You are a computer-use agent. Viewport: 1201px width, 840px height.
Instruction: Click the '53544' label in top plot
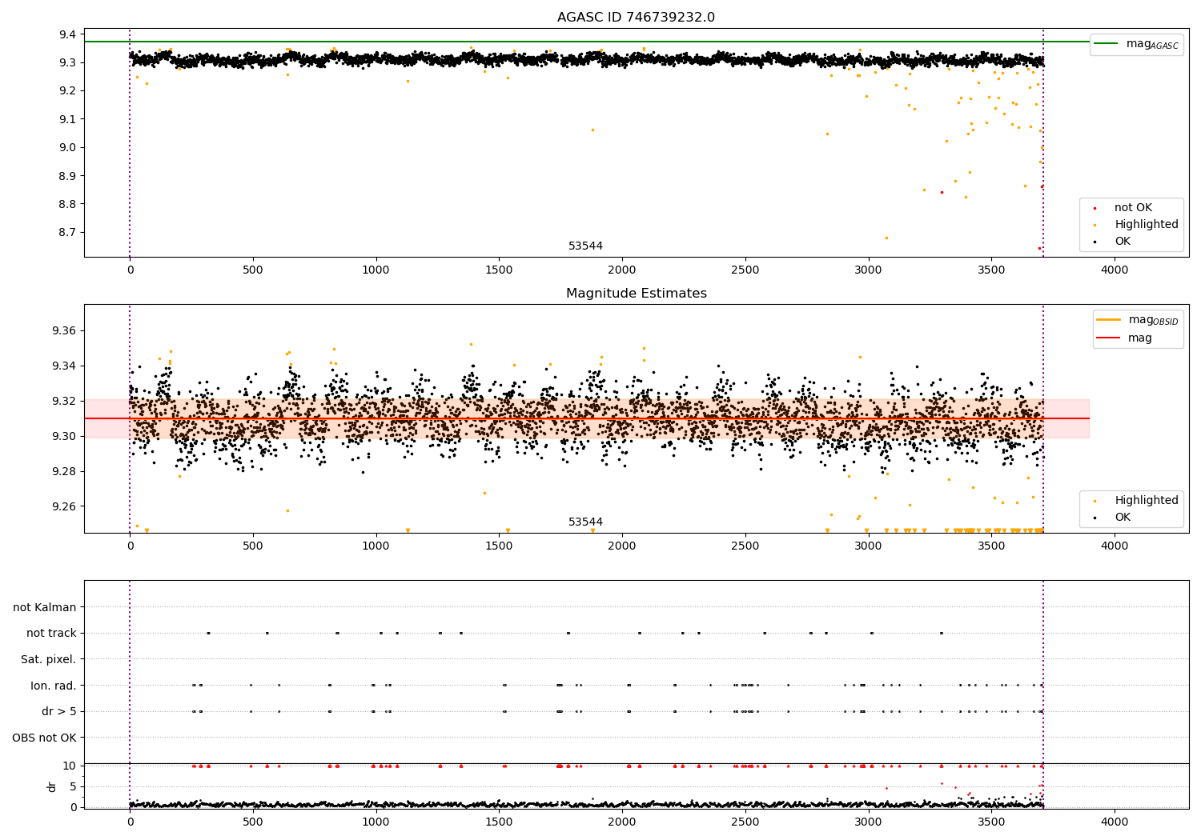(x=585, y=246)
